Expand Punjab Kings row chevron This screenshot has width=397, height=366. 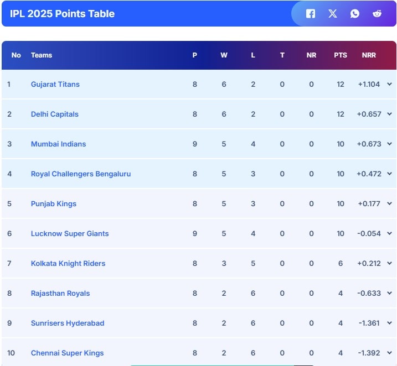click(389, 204)
